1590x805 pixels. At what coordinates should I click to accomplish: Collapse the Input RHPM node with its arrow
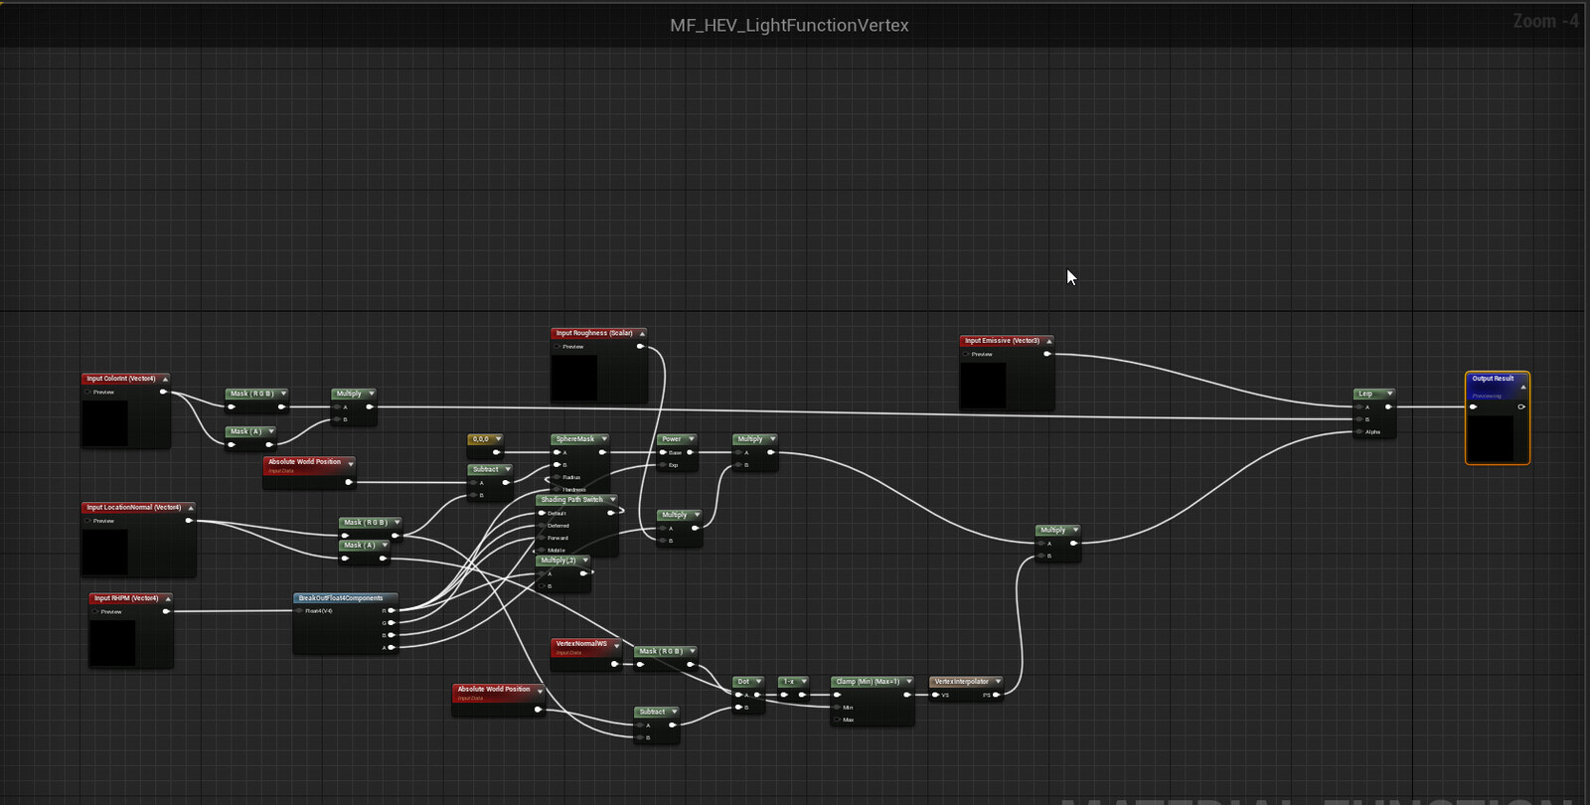(x=168, y=598)
